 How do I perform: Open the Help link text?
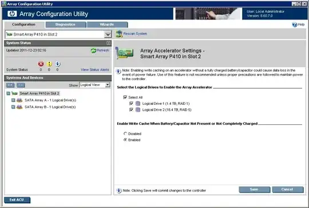tap(301, 25)
